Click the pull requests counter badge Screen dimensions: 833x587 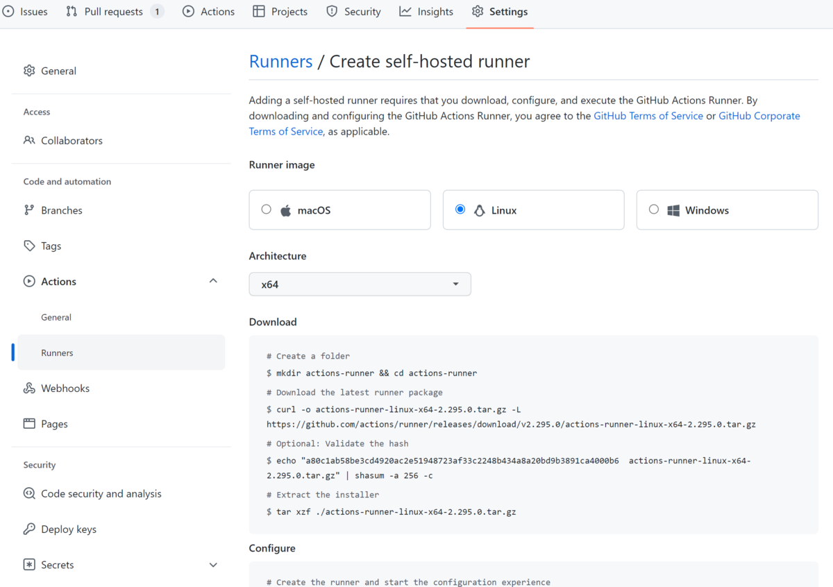(158, 12)
